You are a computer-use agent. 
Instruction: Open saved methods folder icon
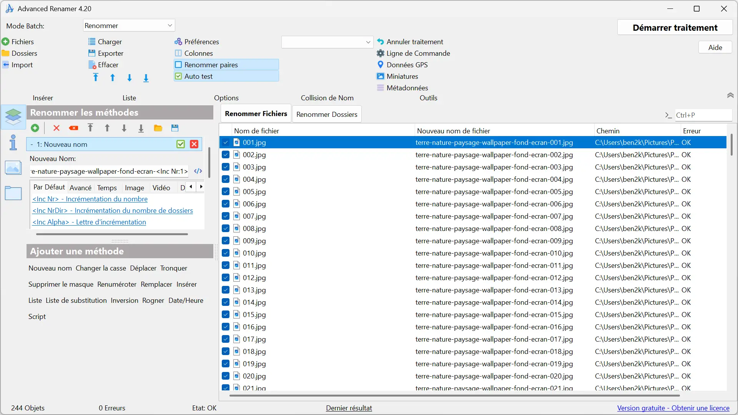point(158,128)
